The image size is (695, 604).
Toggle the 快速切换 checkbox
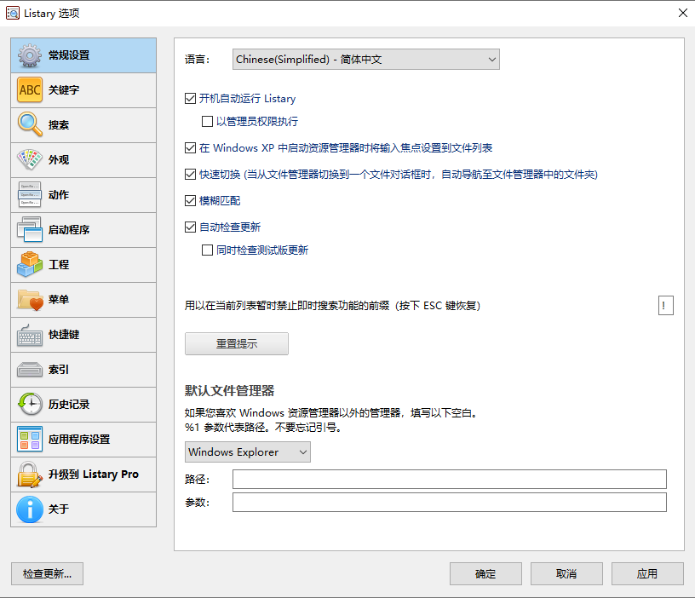(190, 175)
